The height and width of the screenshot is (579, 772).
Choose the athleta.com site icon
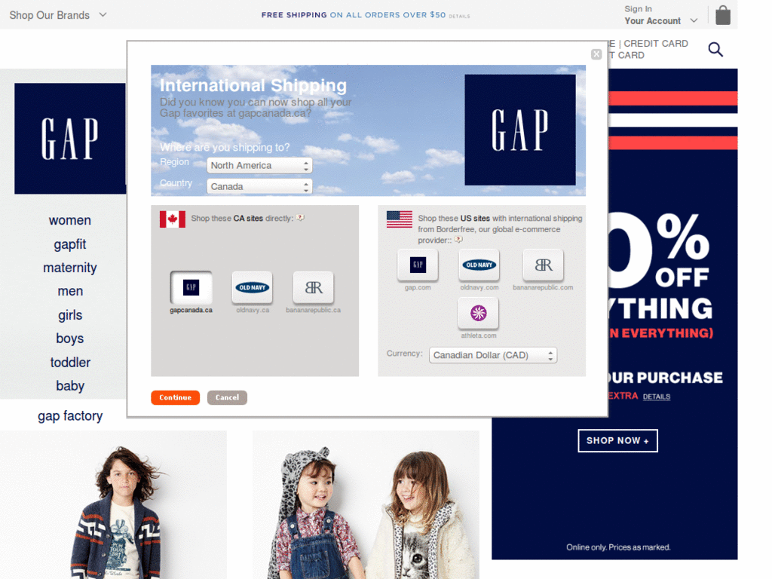tap(479, 313)
